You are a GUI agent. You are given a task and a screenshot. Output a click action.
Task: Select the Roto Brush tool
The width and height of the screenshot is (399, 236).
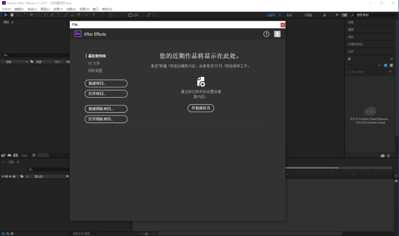[x=86, y=15]
